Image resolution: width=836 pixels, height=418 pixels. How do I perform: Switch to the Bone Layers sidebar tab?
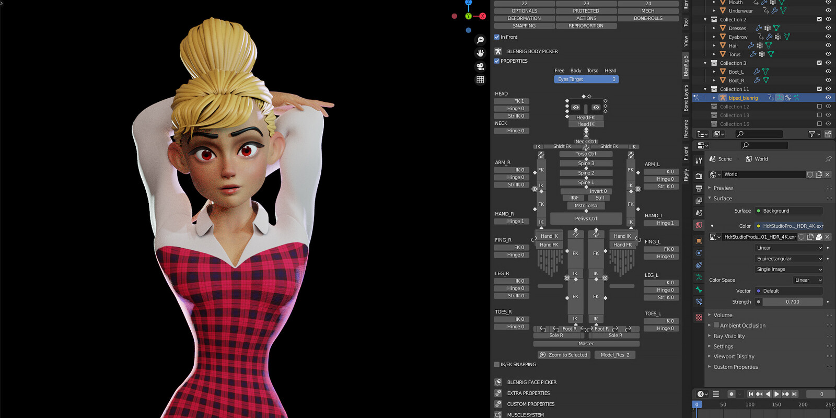click(686, 98)
